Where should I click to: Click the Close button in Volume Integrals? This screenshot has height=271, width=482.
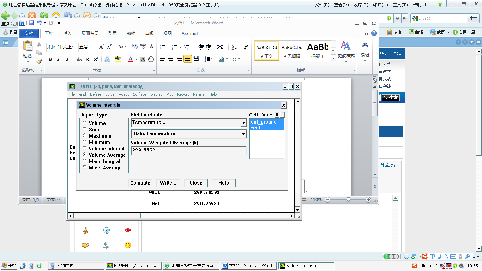(196, 183)
